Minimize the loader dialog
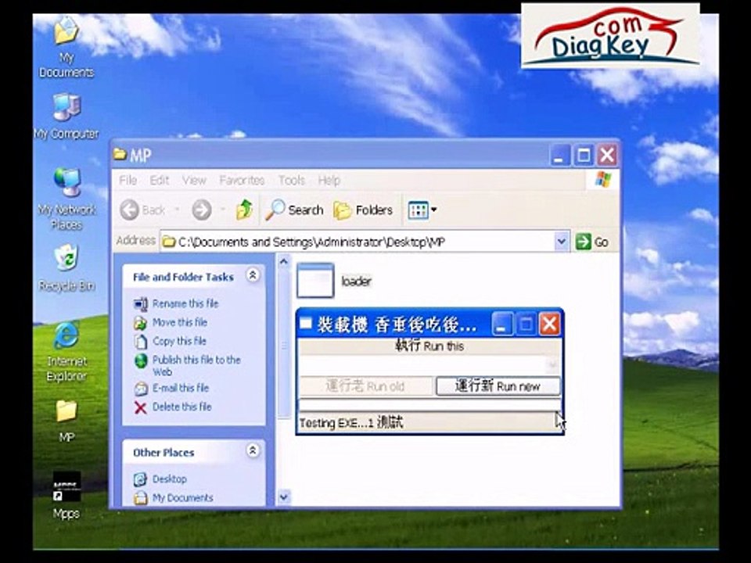This screenshot has height=563, width=751. pyautogui.click(x=501, y=325)
